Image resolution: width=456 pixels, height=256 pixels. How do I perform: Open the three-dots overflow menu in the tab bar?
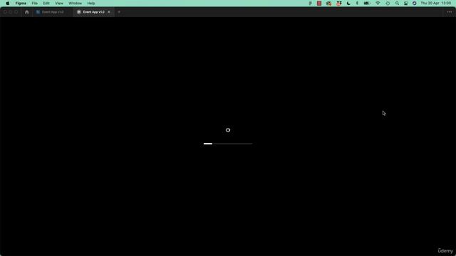click(x=450, y=12)
